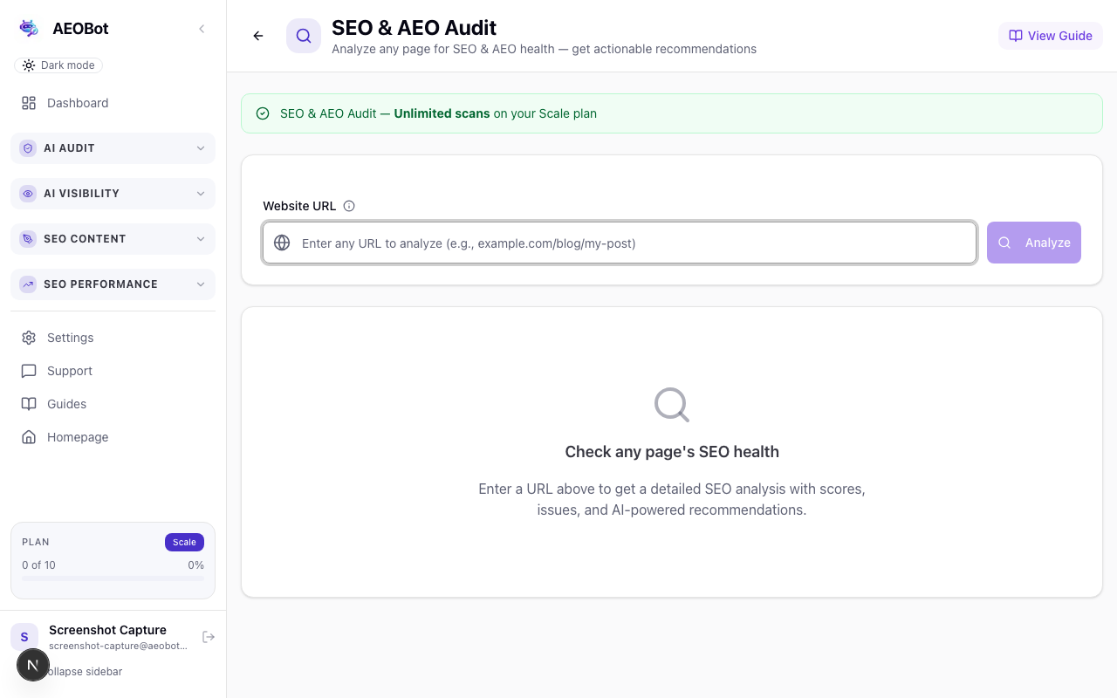
Task: Click the Website URL info icon
Action: click(x=349, y=206)
